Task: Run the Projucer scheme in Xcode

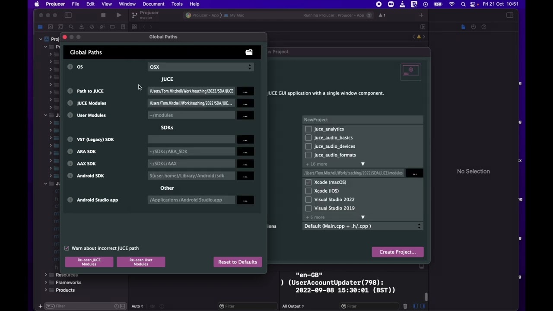Action: click(x=119, y=15)
